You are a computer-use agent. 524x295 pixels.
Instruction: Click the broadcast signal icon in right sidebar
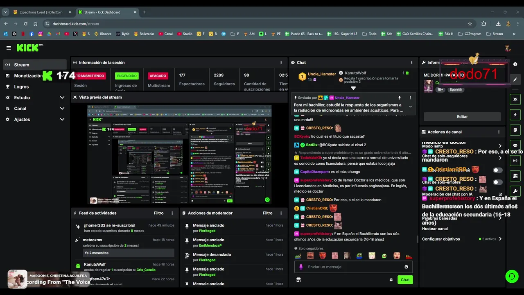point(515,161)
